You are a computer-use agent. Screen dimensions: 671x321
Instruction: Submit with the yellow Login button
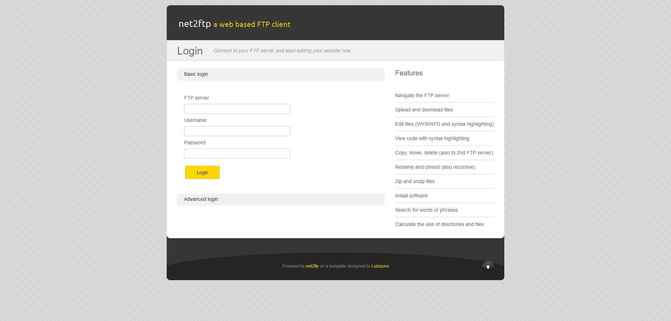pos(202,173)
